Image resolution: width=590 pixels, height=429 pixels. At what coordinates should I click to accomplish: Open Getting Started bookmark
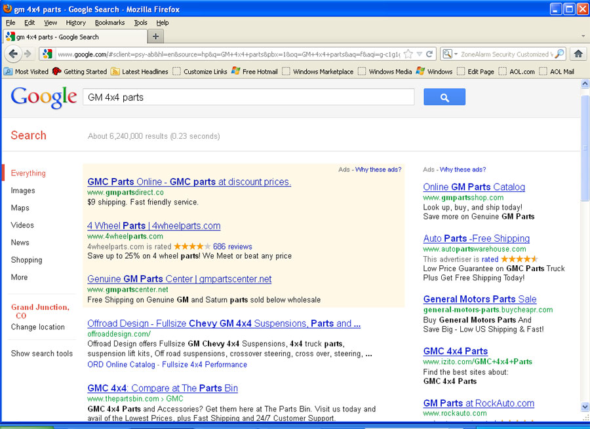[80, 71]
